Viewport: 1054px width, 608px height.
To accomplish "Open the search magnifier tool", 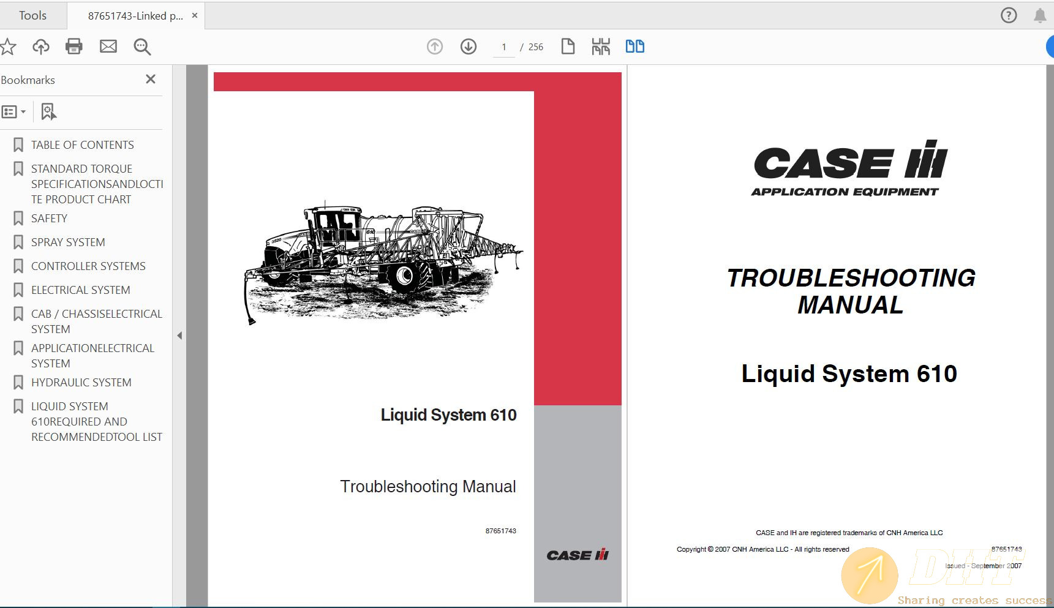I will point(141,46).
